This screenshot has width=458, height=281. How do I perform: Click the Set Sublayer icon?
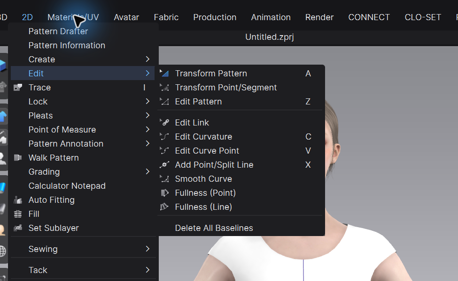pos(18,228)
